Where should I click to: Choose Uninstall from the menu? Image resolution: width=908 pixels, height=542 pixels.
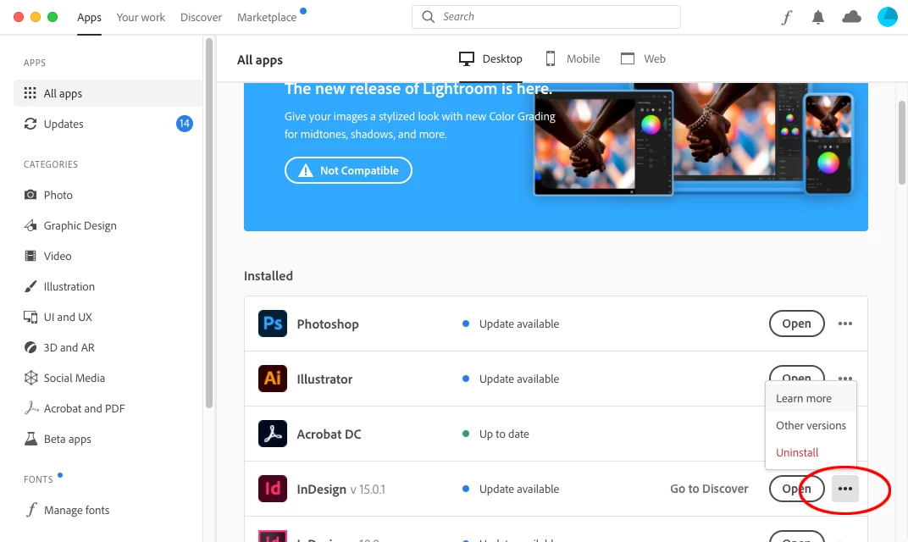(811, 452)
